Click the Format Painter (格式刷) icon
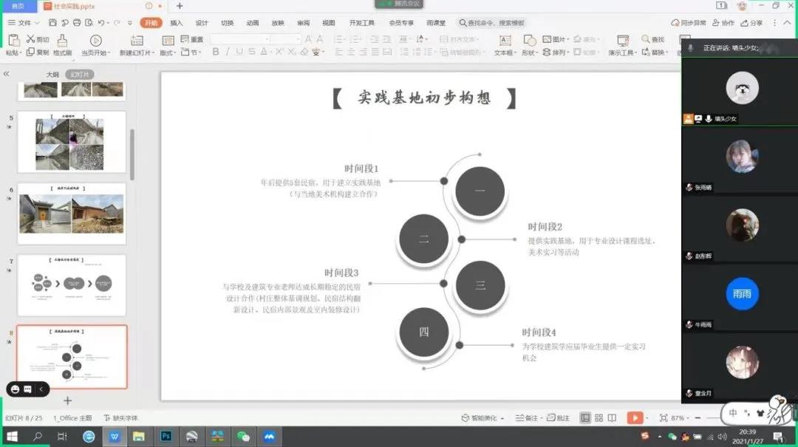 [63, 40]
